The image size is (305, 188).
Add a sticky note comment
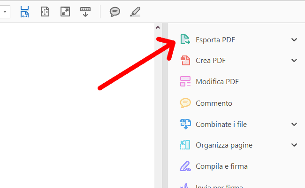114,12
